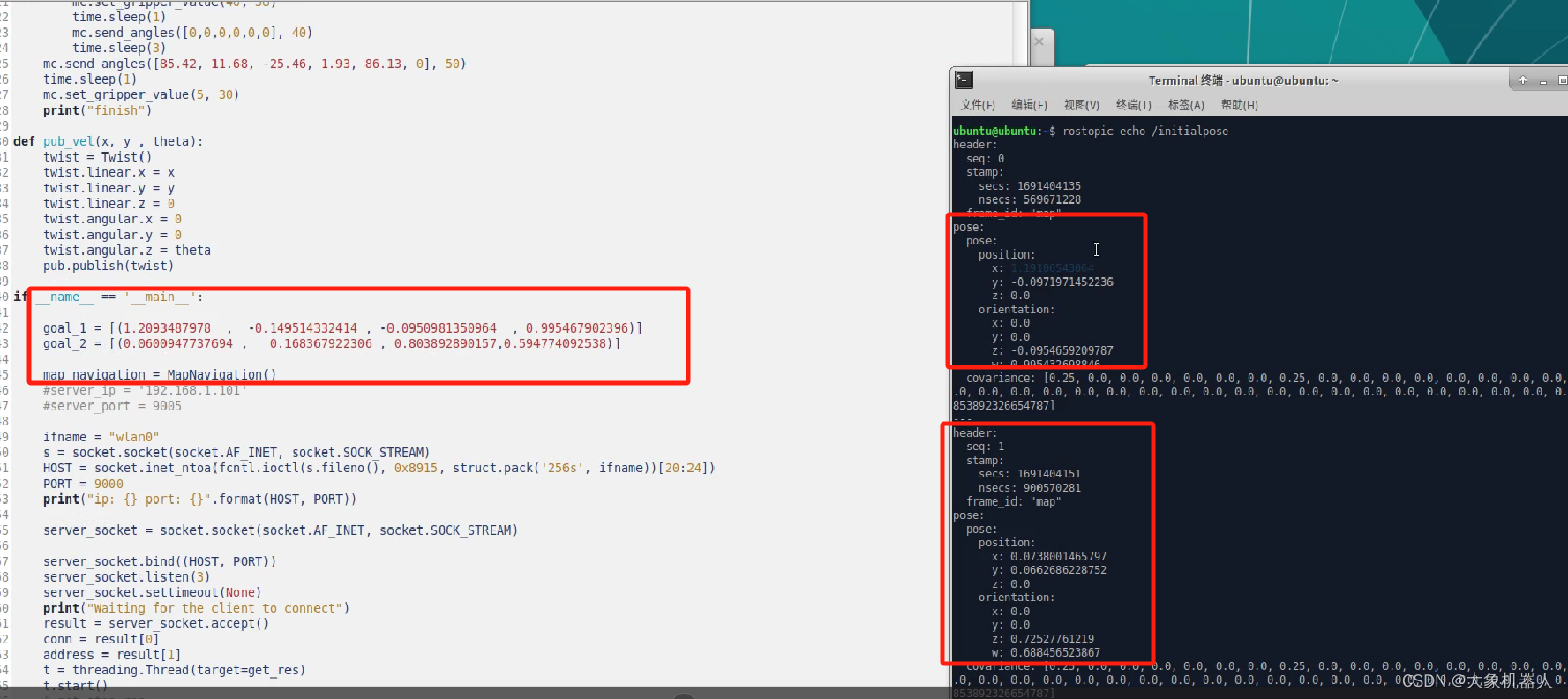Click the 'server_socket.settimeout(None)' code line
Viewport: 1568px width, 699px height.
[152, 592]
